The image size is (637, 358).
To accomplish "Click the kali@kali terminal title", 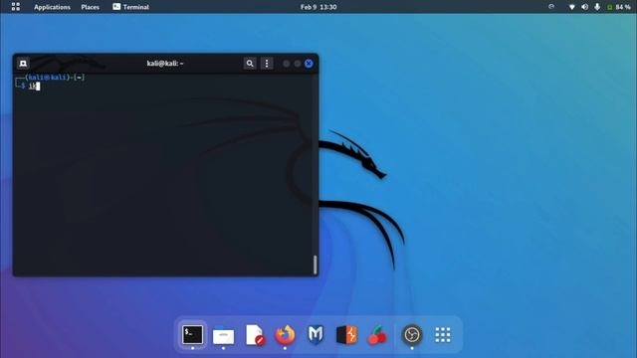I will 165,64.
